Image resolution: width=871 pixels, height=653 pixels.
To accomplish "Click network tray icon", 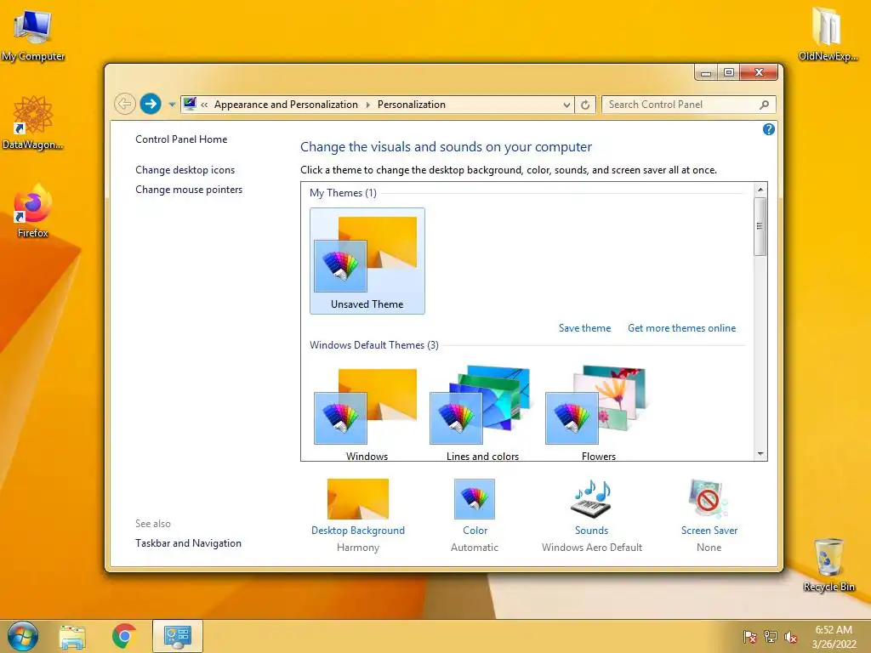I will (x=771, y=637).
